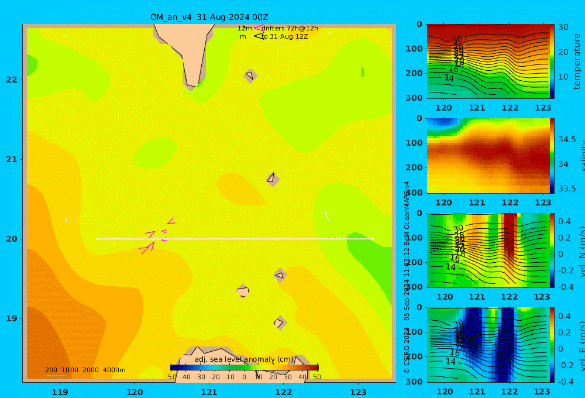
Task: Click the black arrow legend symbol
Action: (x=259, y=36)
